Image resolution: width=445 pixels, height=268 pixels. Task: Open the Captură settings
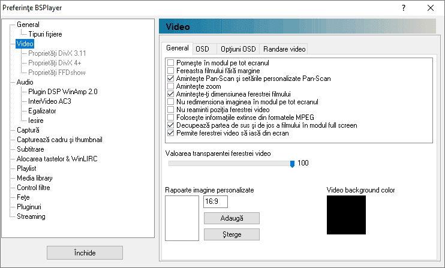(28, 130)
